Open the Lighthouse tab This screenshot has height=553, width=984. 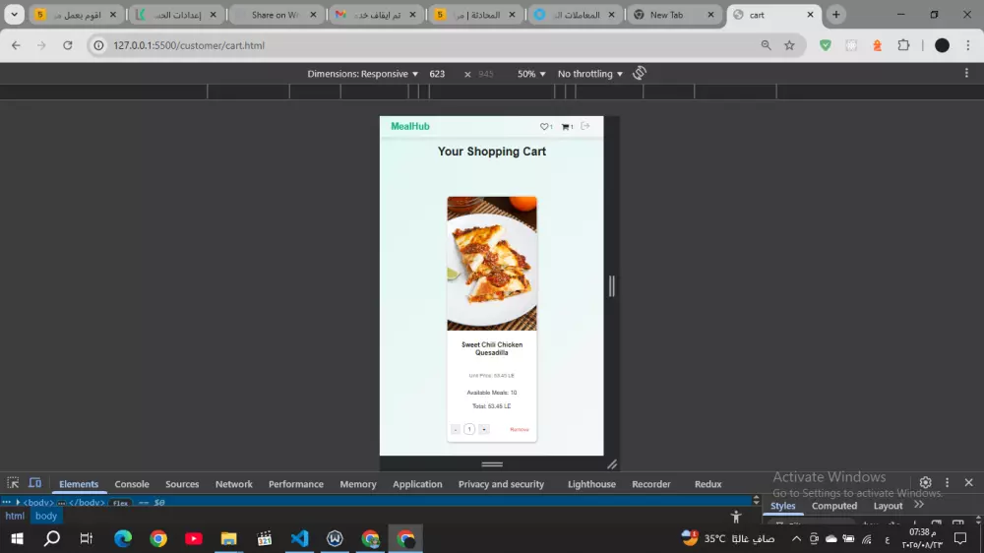pos(591,484)
